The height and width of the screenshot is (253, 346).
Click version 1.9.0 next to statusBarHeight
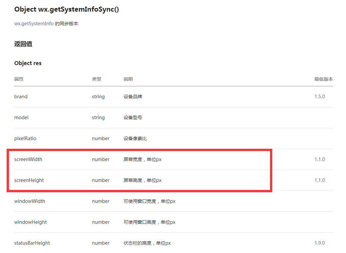[x=319, y=243]
